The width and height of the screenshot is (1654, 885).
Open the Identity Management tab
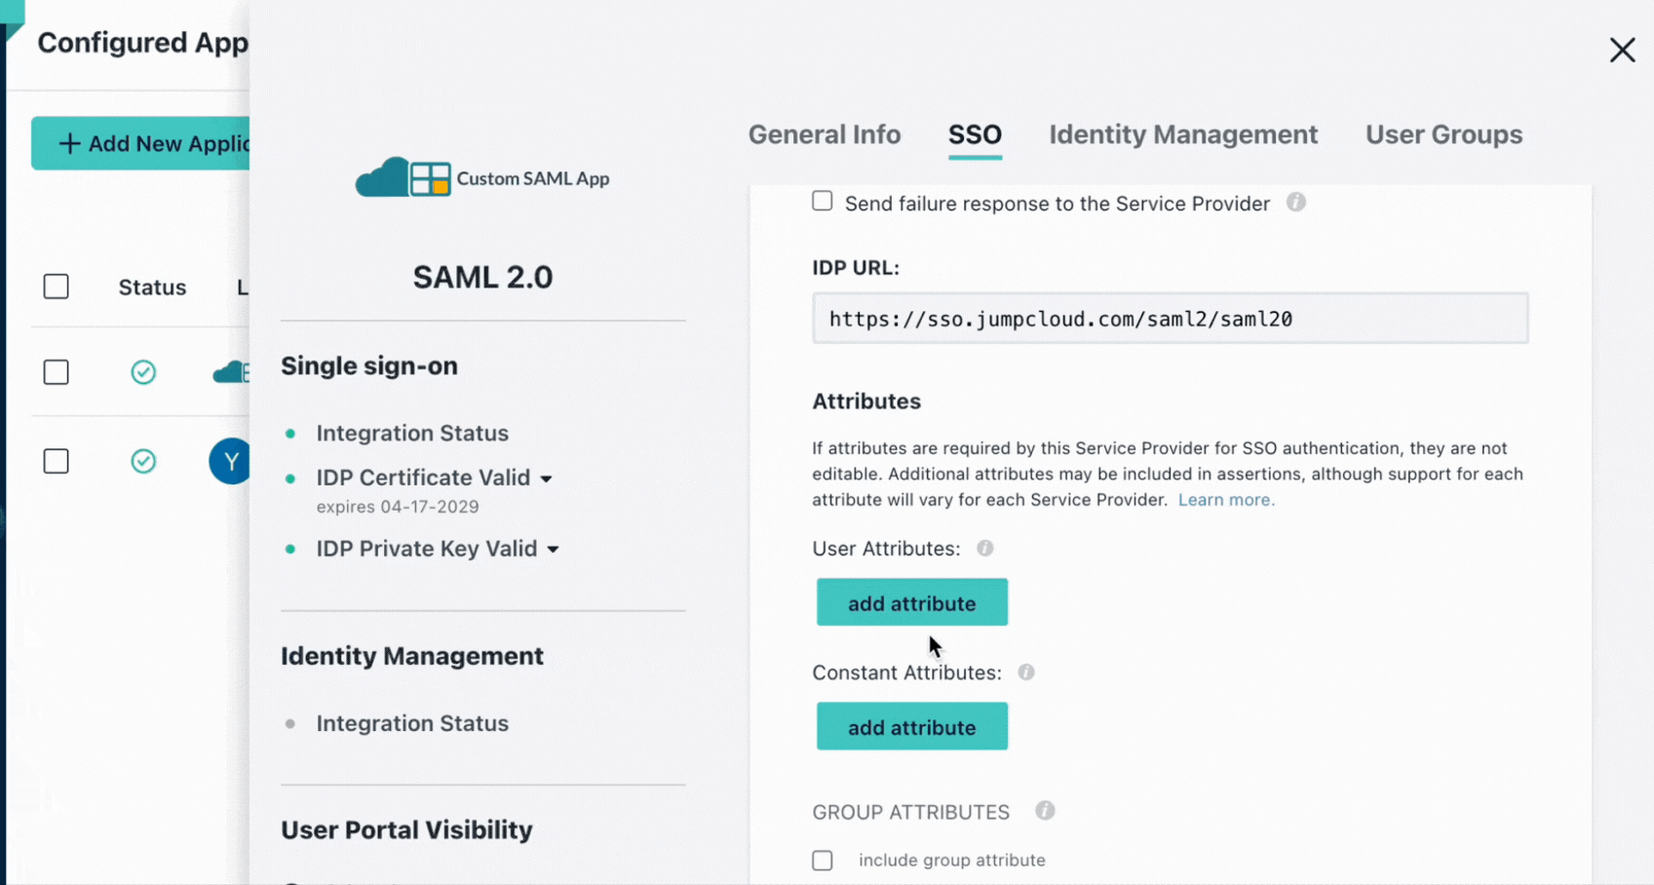point(1182,135)
